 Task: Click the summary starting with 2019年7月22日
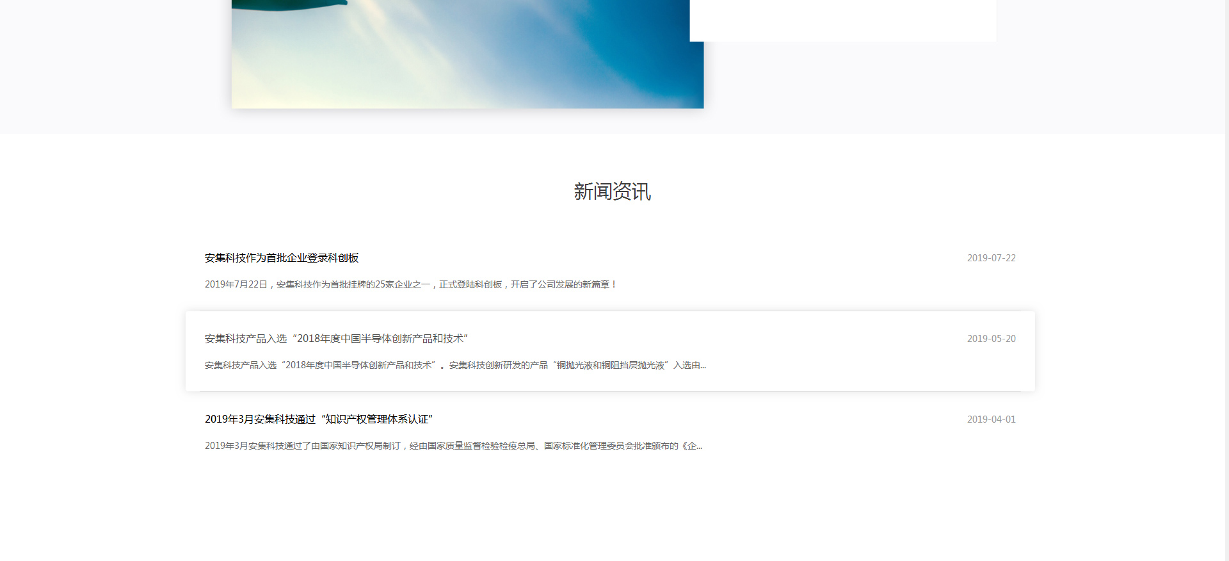point(410,284)
